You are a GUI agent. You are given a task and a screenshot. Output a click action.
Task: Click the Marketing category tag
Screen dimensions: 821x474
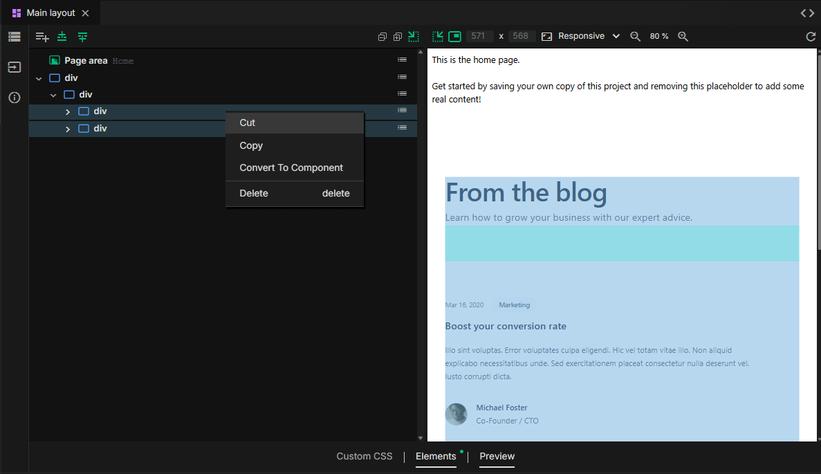point(514,305)
